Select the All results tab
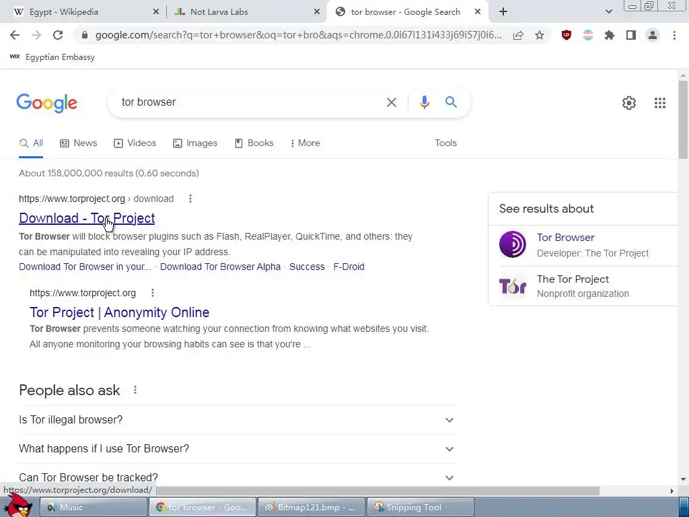The width and height of the screenshot is (689, 517). tap(31, 143)
